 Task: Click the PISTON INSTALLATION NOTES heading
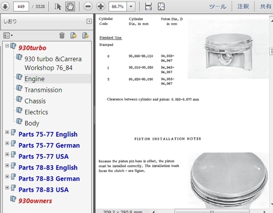[167, 139]
